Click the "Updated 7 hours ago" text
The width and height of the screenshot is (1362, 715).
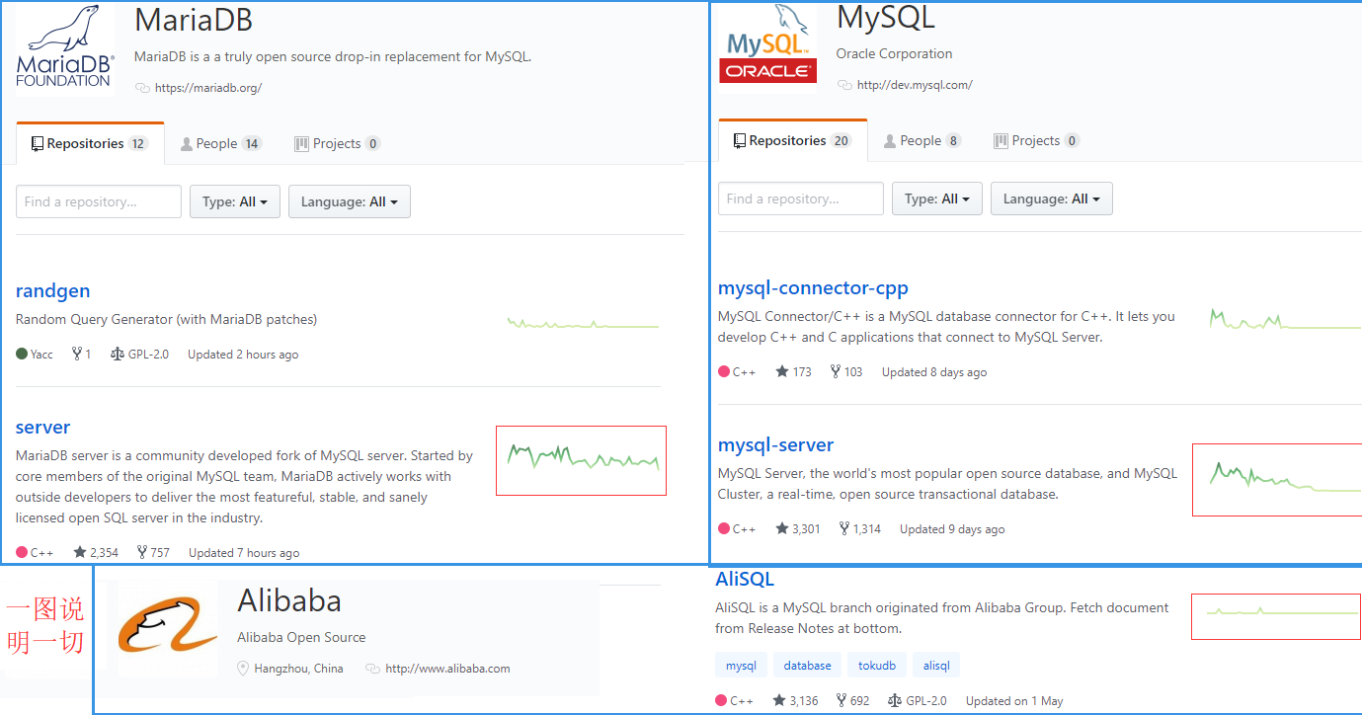[x=244, y=553]
